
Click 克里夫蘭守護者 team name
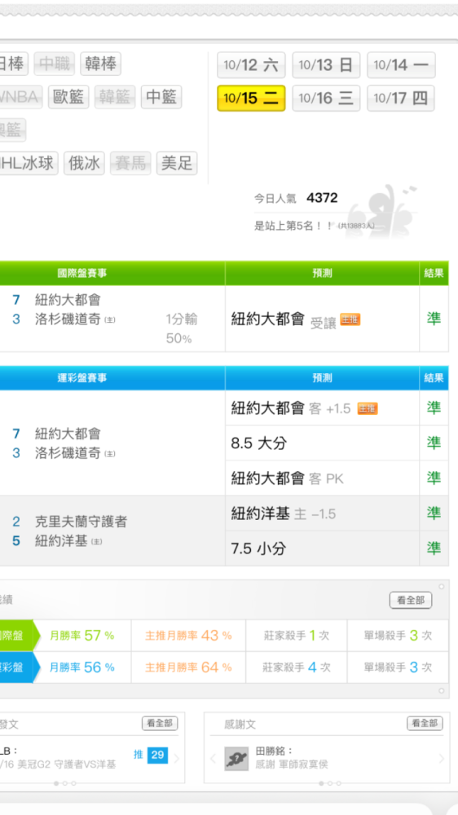click(81, 522)
